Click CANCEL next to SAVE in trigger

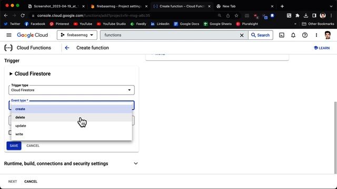pyautogui.click(x=33, y=146)
